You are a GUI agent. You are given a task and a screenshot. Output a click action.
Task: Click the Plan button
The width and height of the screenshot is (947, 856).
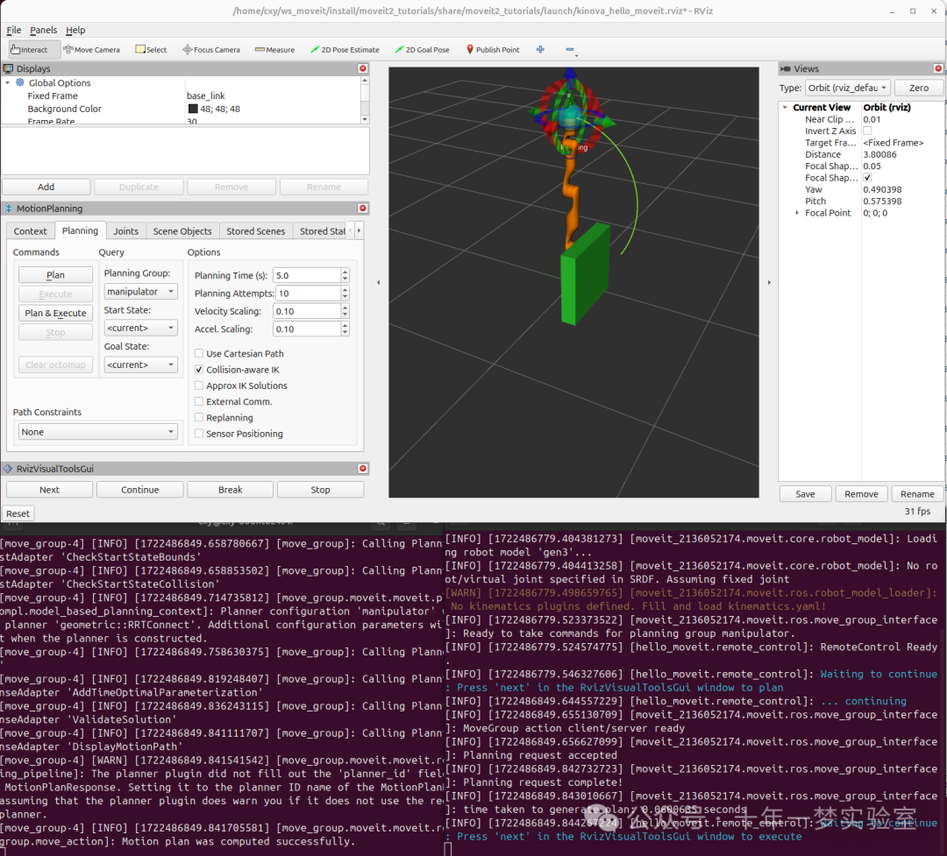tap(55, 274)
